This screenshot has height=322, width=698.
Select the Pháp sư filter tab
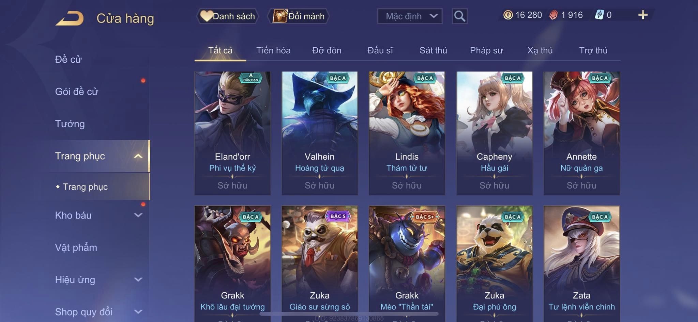[486, 50]
